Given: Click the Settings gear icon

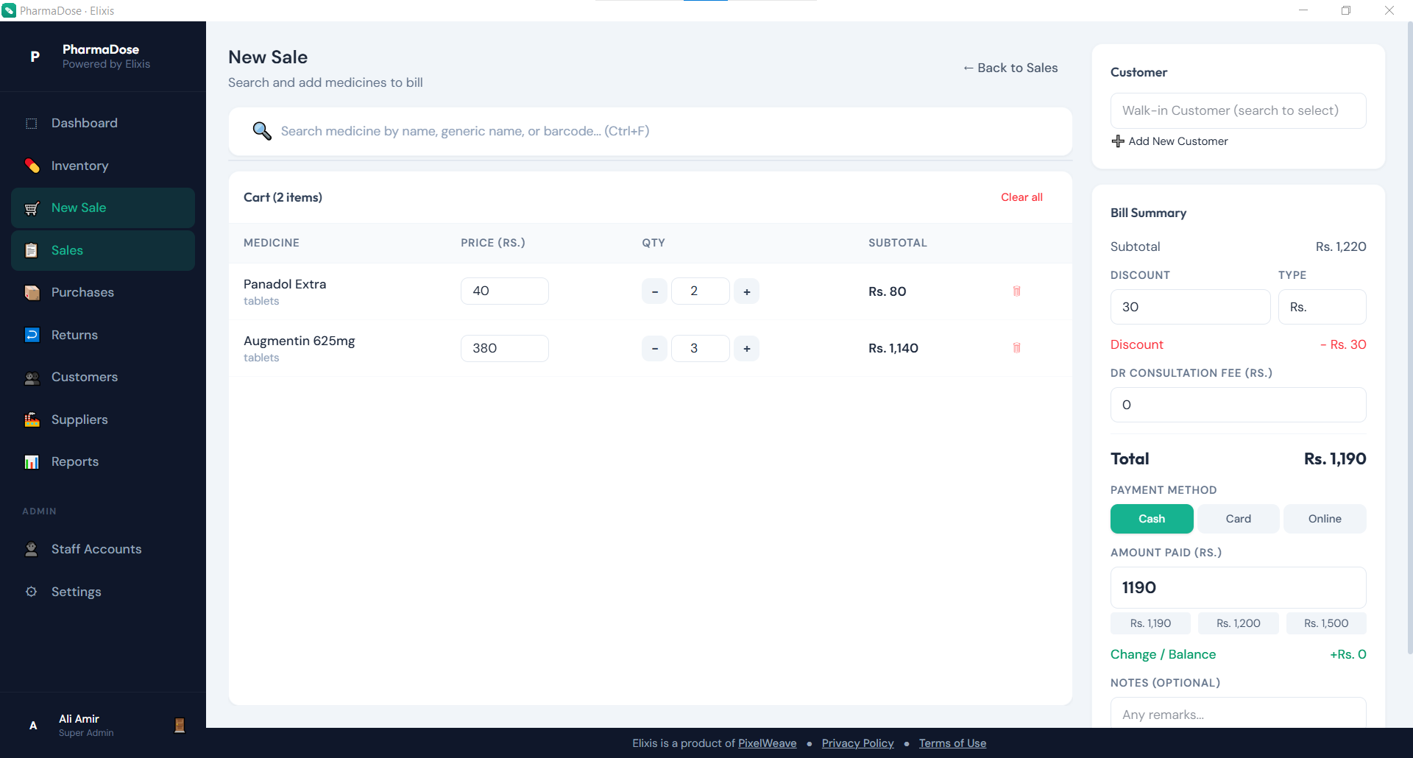Looking at the screenshot, I should pos(32,592).
